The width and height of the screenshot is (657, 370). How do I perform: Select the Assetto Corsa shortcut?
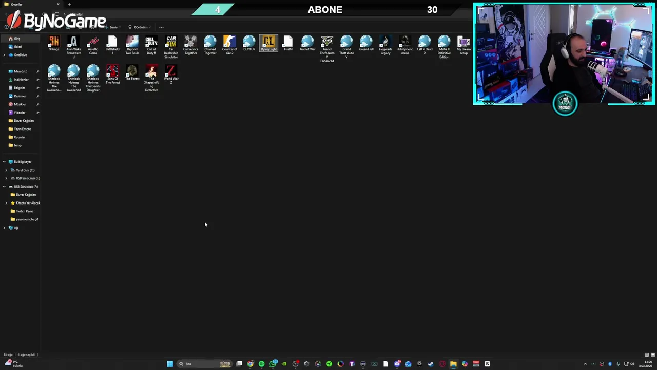point(93,45)
